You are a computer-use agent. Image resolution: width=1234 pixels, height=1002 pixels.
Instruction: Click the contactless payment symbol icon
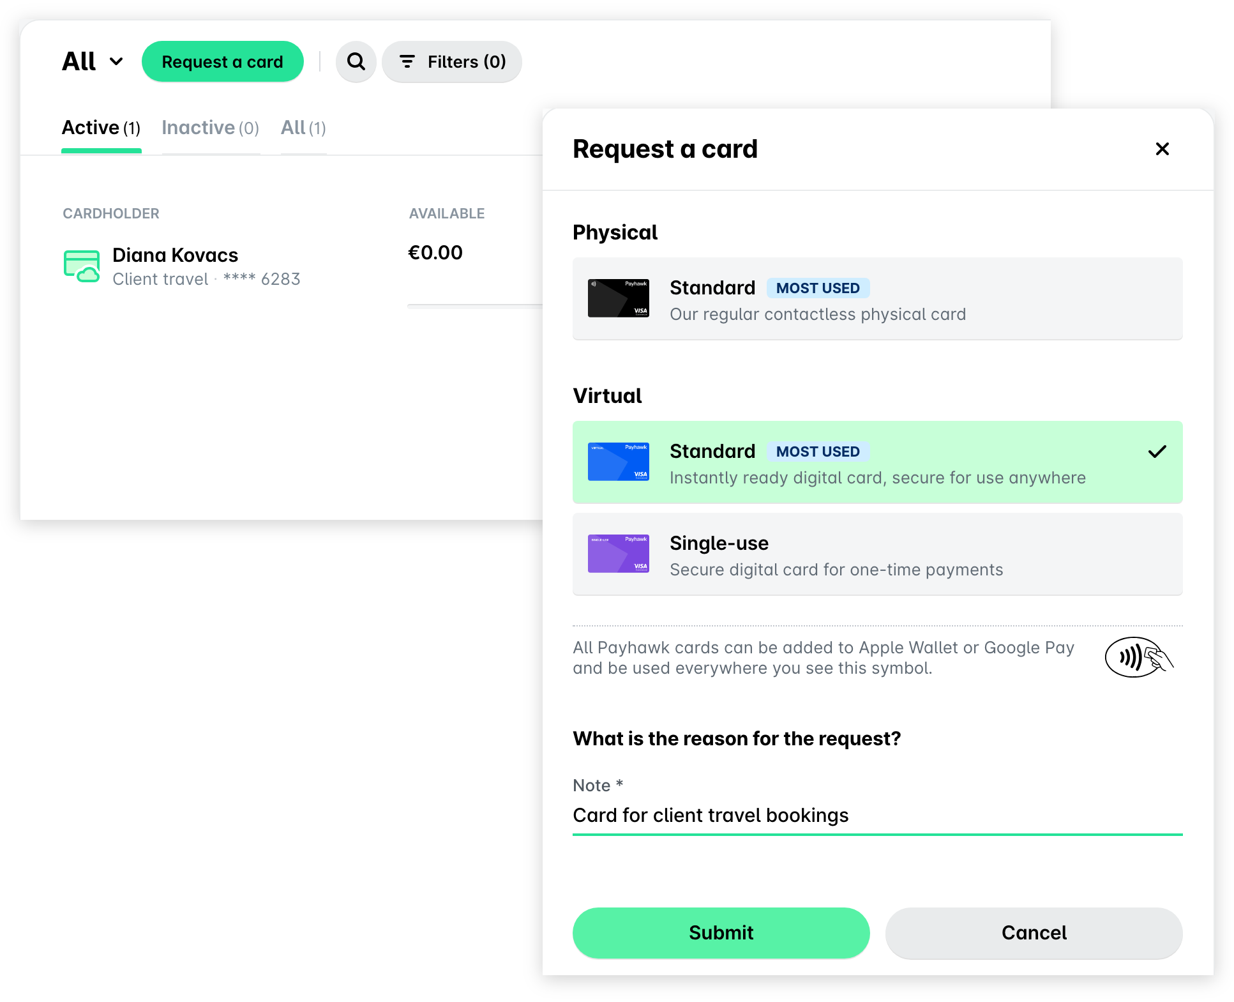1139,657
